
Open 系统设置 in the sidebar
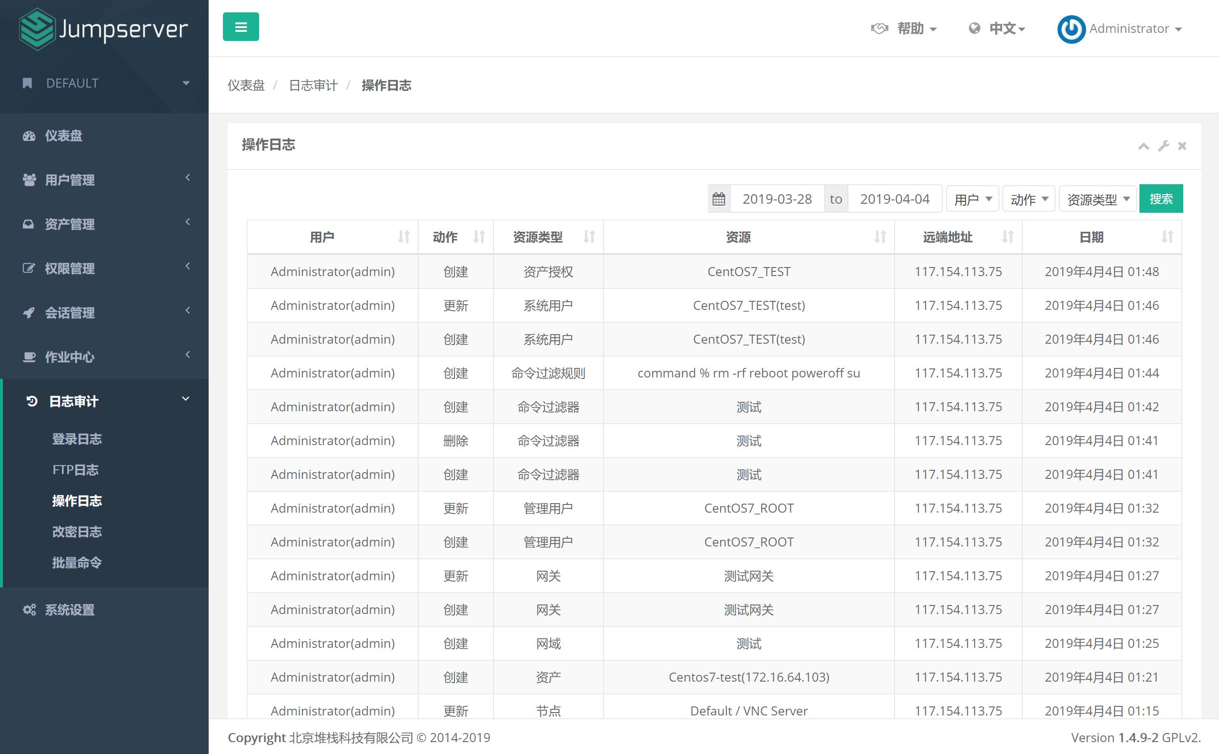coord(104,609)
